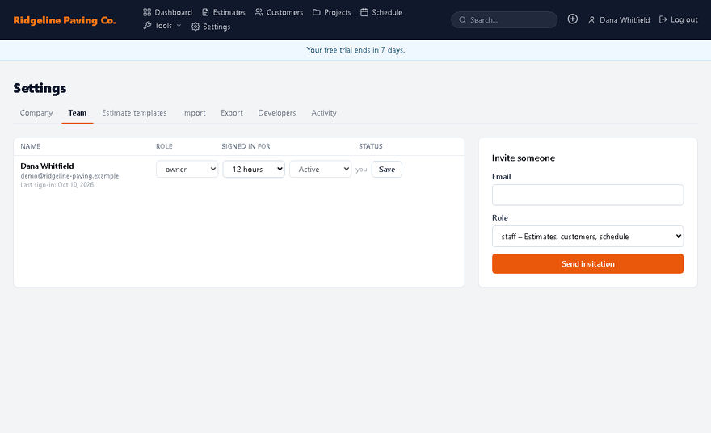Click the Estimates document icon
The width and height of the screenshot is (711, 433).
[x=205, y=12]
